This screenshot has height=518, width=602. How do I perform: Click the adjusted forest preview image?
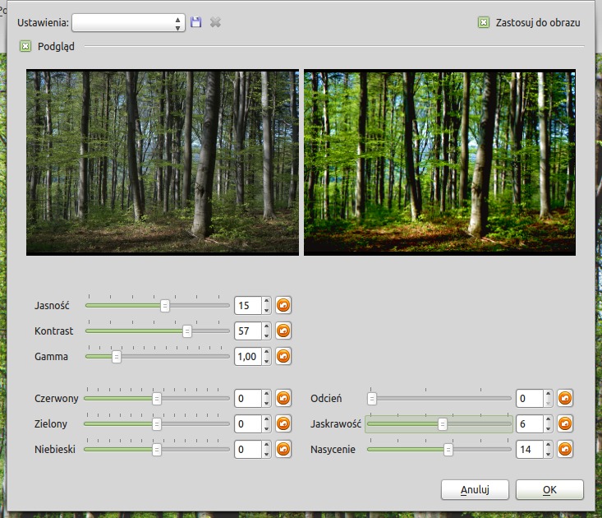coord(439,162)
